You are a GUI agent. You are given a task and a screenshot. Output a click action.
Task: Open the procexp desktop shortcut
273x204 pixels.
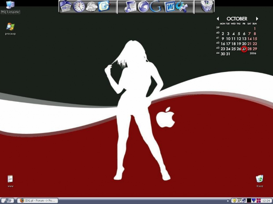pyautogui.click(x=10, y=27)
